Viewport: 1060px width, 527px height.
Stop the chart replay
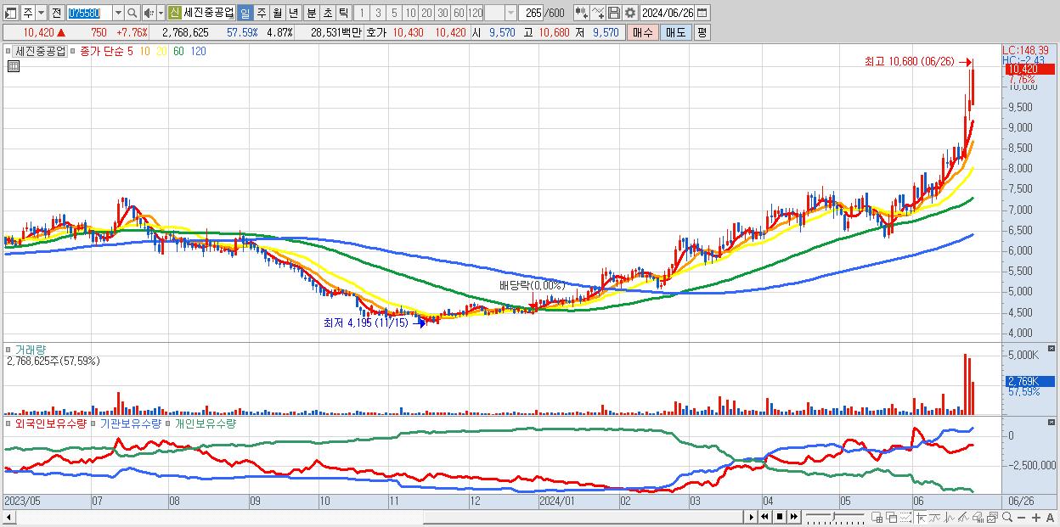780,518
